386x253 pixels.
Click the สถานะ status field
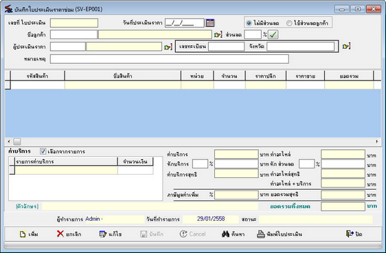tap(315, 219)
